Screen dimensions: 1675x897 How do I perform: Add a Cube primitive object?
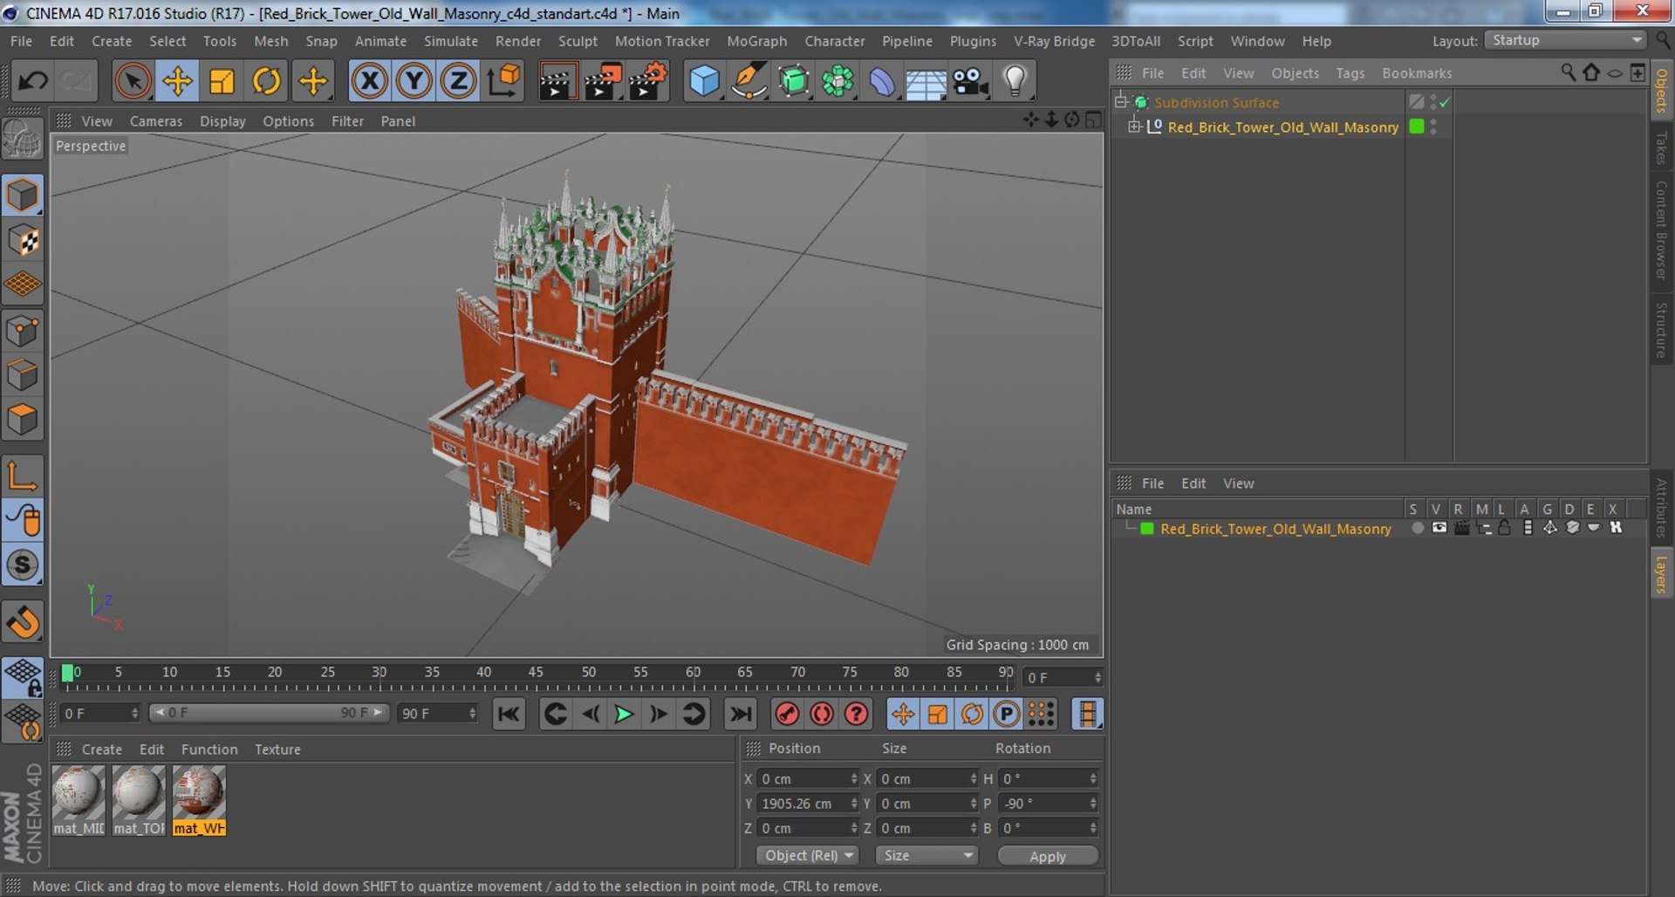[703, 81]
